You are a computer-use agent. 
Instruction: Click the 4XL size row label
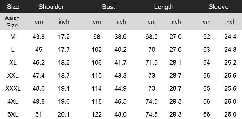(x=13, y=101)
